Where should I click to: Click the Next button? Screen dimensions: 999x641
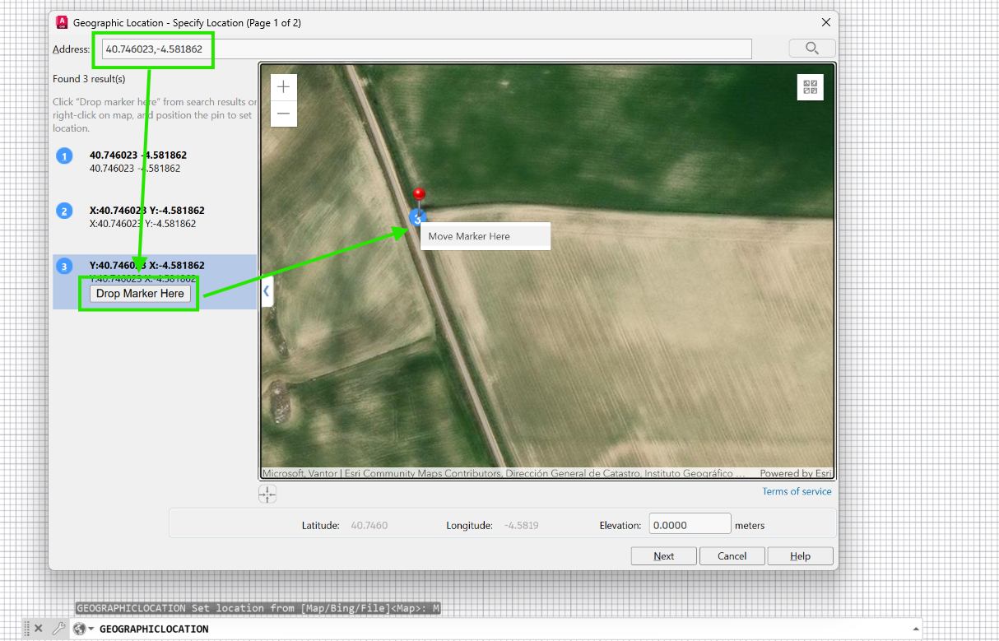663,556
